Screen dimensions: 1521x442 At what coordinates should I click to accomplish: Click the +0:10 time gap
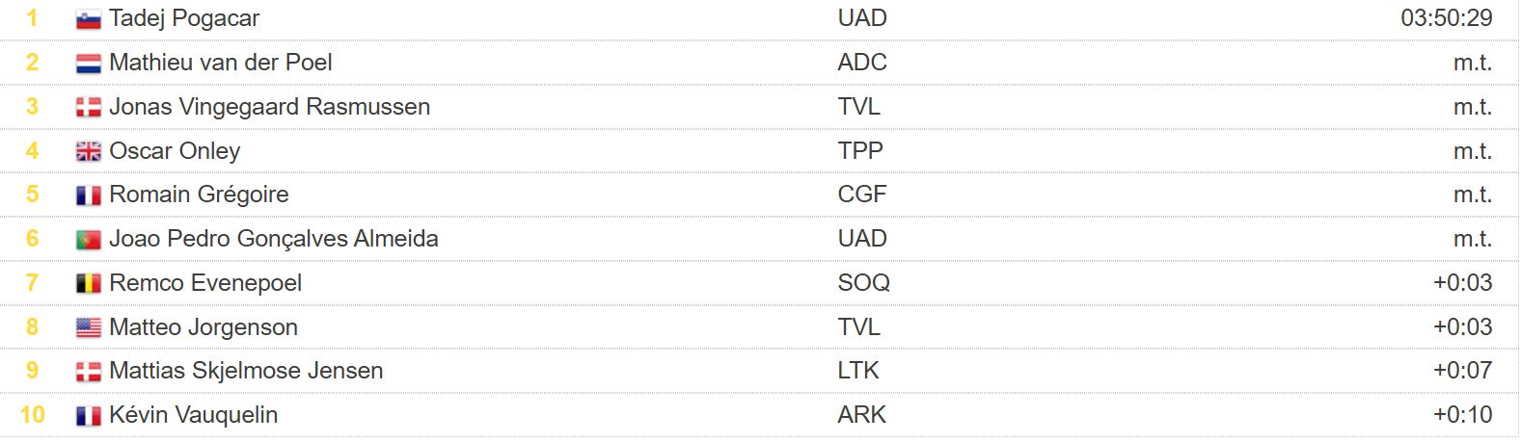[x=1462, y=415]
